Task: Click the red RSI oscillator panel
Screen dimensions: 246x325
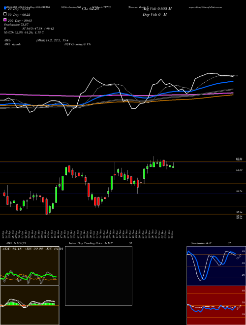Action: point(216,305)
